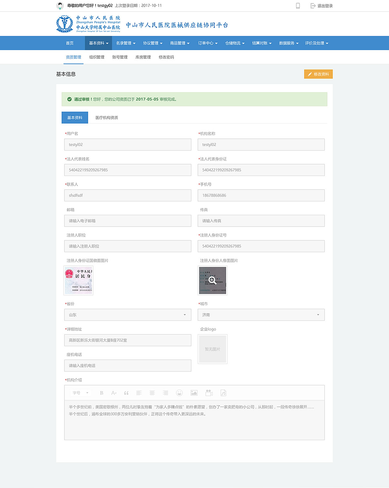The image size is (389, 488).
Task: Switch to the 基本资料 tab
Action: coord(75,118)
